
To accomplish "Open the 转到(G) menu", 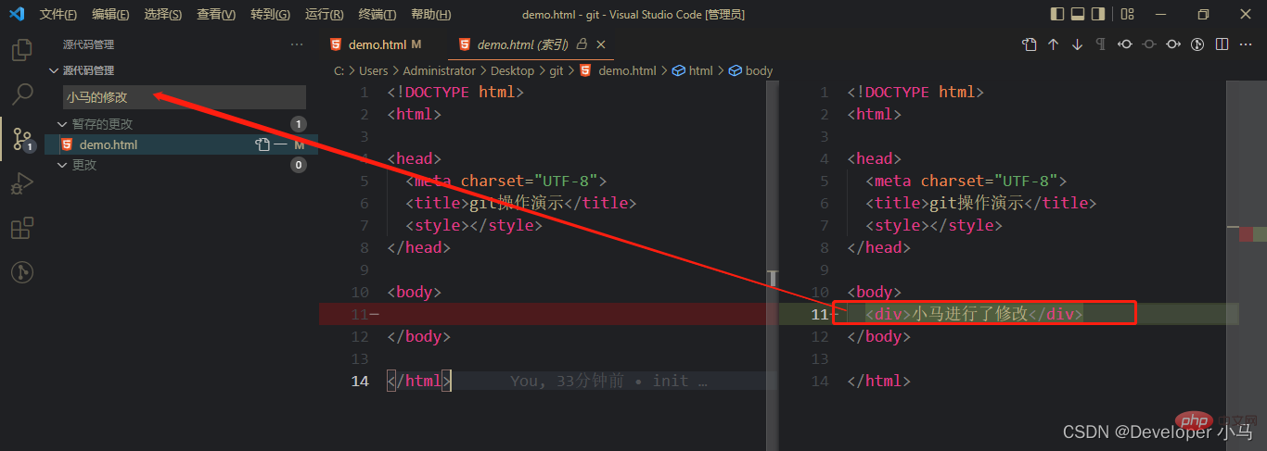I will (x=270, y=15).
